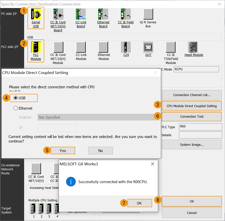
Task: Open CPU Module Direct Coupled Setting
Action: [x=192, y=106]
